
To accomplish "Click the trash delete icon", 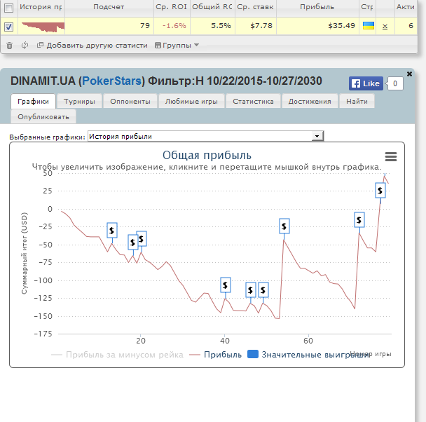I will click(9, 46).
